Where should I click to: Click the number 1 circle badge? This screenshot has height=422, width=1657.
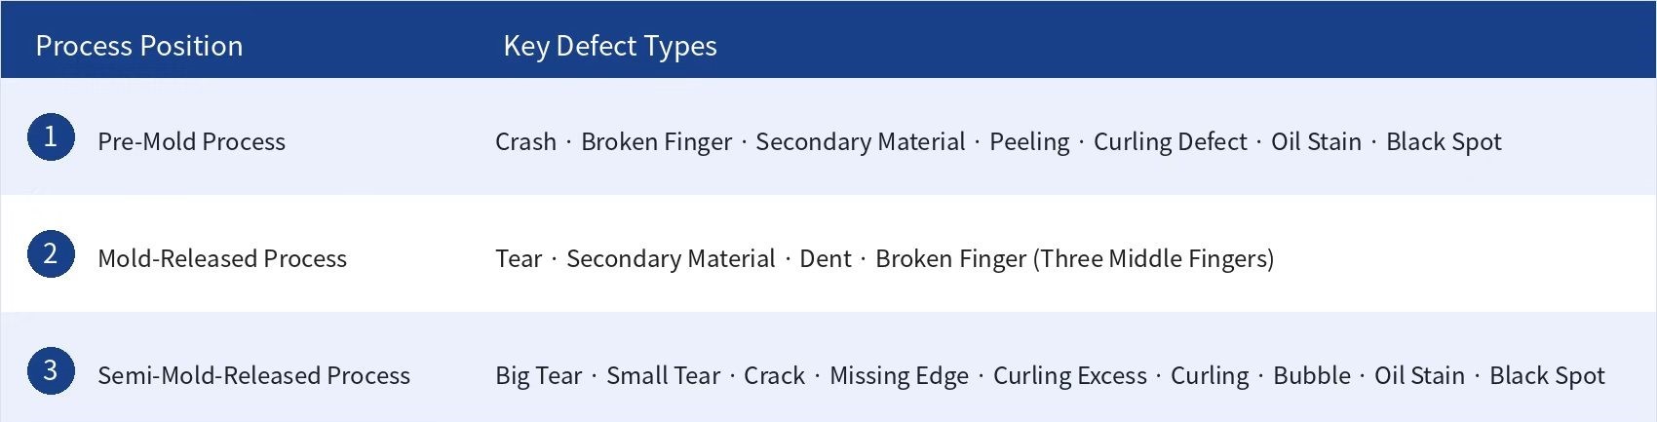tap(51, 136)
